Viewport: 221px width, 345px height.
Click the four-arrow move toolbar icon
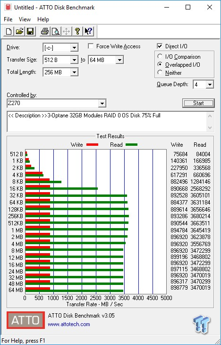[x=66, y=31]
